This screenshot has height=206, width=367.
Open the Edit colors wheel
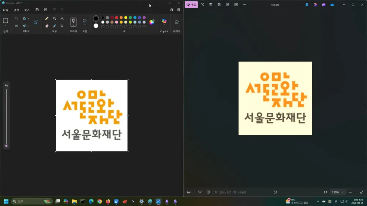coord(152,22)
